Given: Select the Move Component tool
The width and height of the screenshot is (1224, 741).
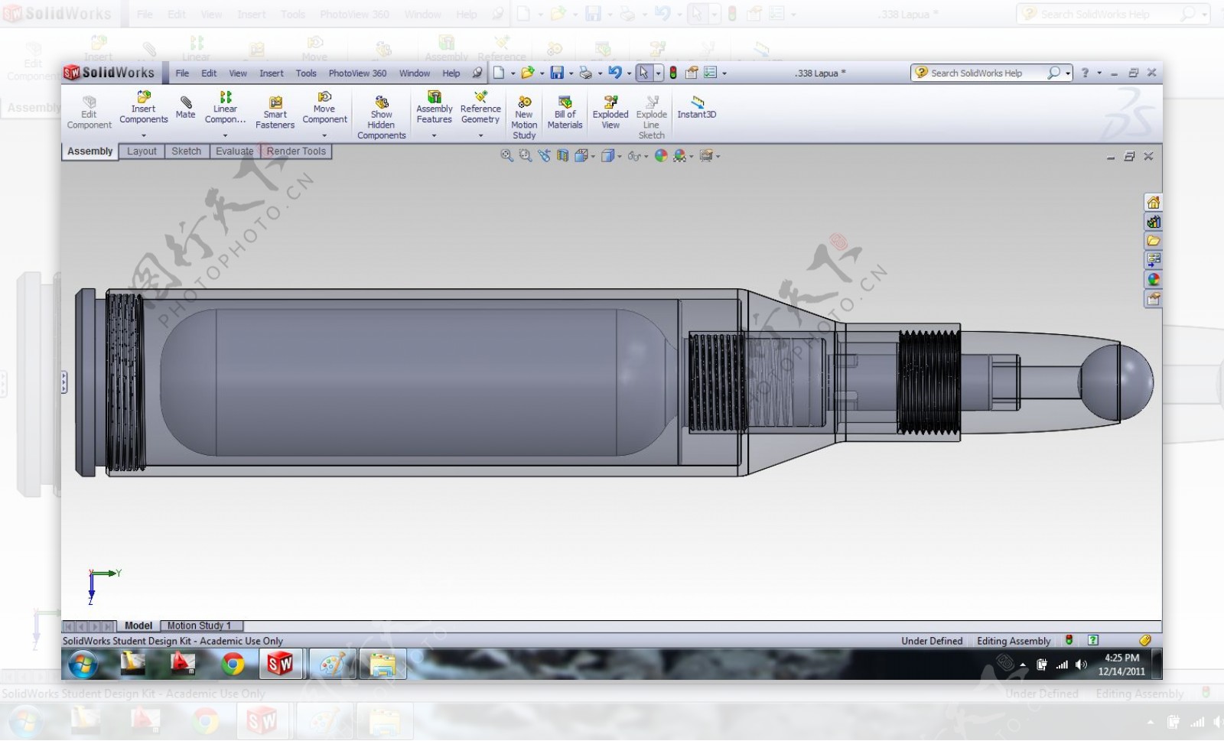Looking at the screenshot, I should pyautogui.click(x=324, y=108).
